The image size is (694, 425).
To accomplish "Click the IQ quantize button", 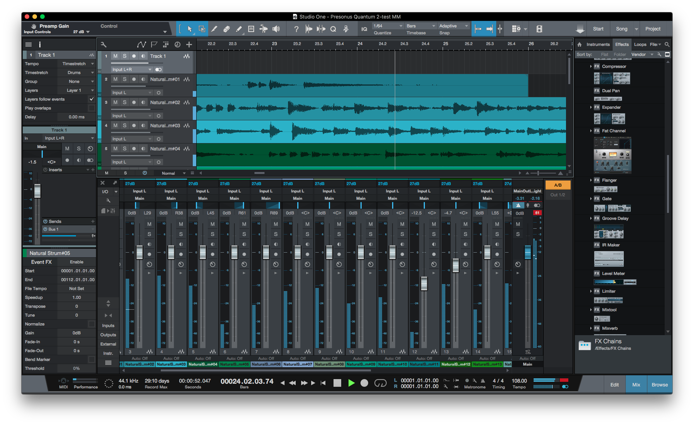I will [x=364, y=29].
